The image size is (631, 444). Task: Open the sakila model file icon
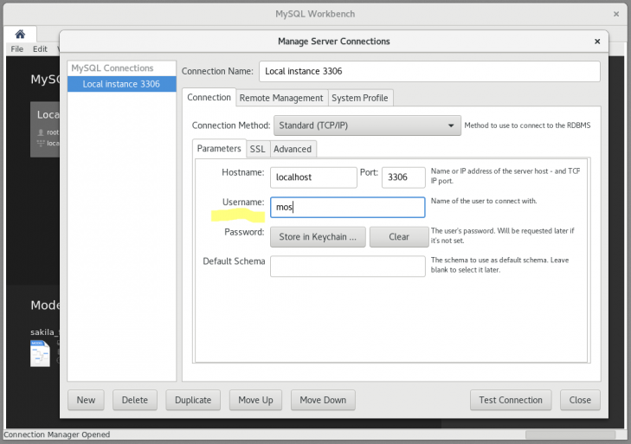pos(40,353)
